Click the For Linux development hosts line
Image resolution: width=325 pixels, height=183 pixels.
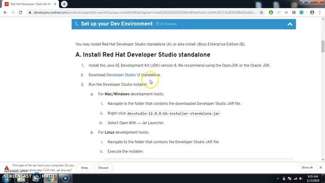123,132
